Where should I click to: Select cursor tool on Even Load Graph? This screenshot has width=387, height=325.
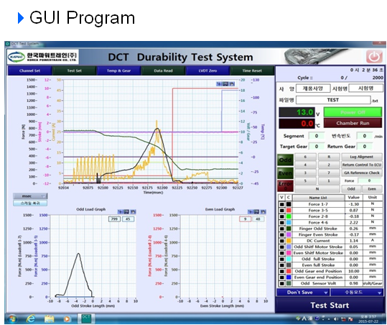coord(251,212)
